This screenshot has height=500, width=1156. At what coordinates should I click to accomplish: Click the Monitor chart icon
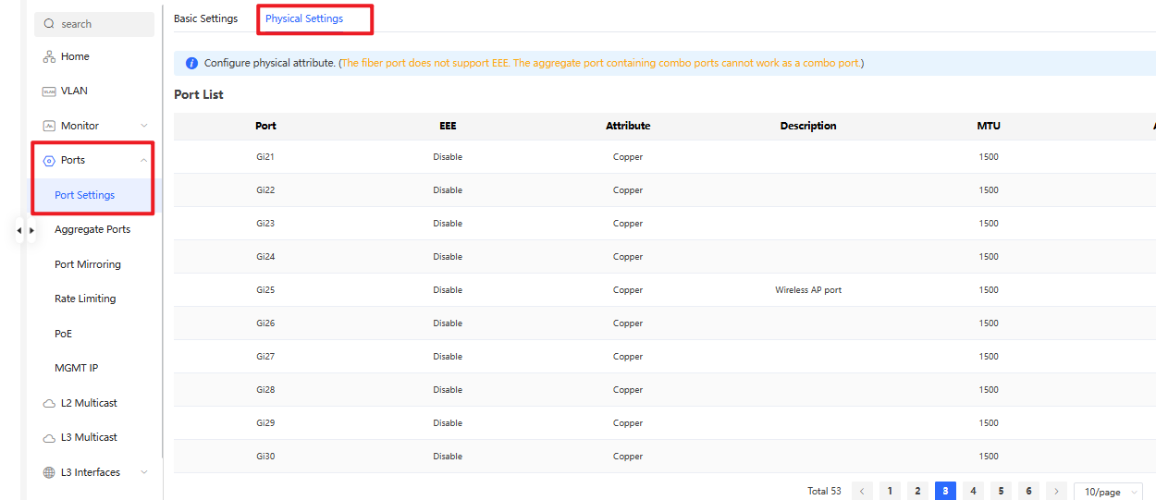(x=49, y=126)
